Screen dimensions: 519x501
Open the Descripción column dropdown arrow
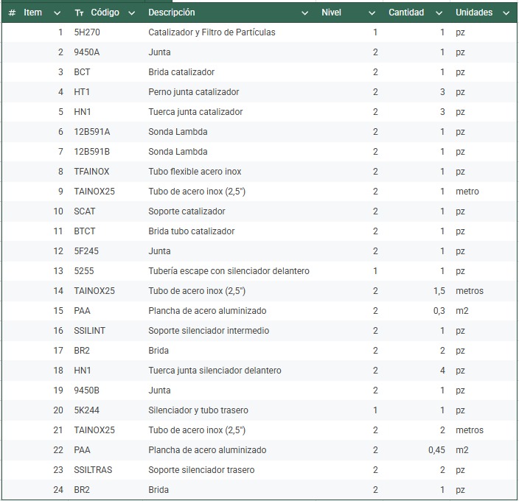pos(305,13)
